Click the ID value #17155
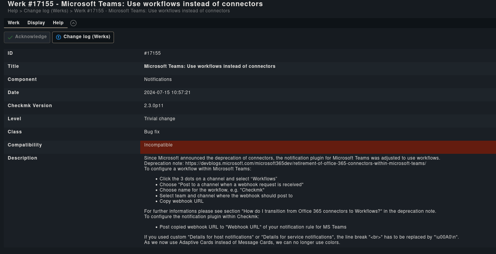This screenshot has width=496, height=254. click(x=152, y=53)
